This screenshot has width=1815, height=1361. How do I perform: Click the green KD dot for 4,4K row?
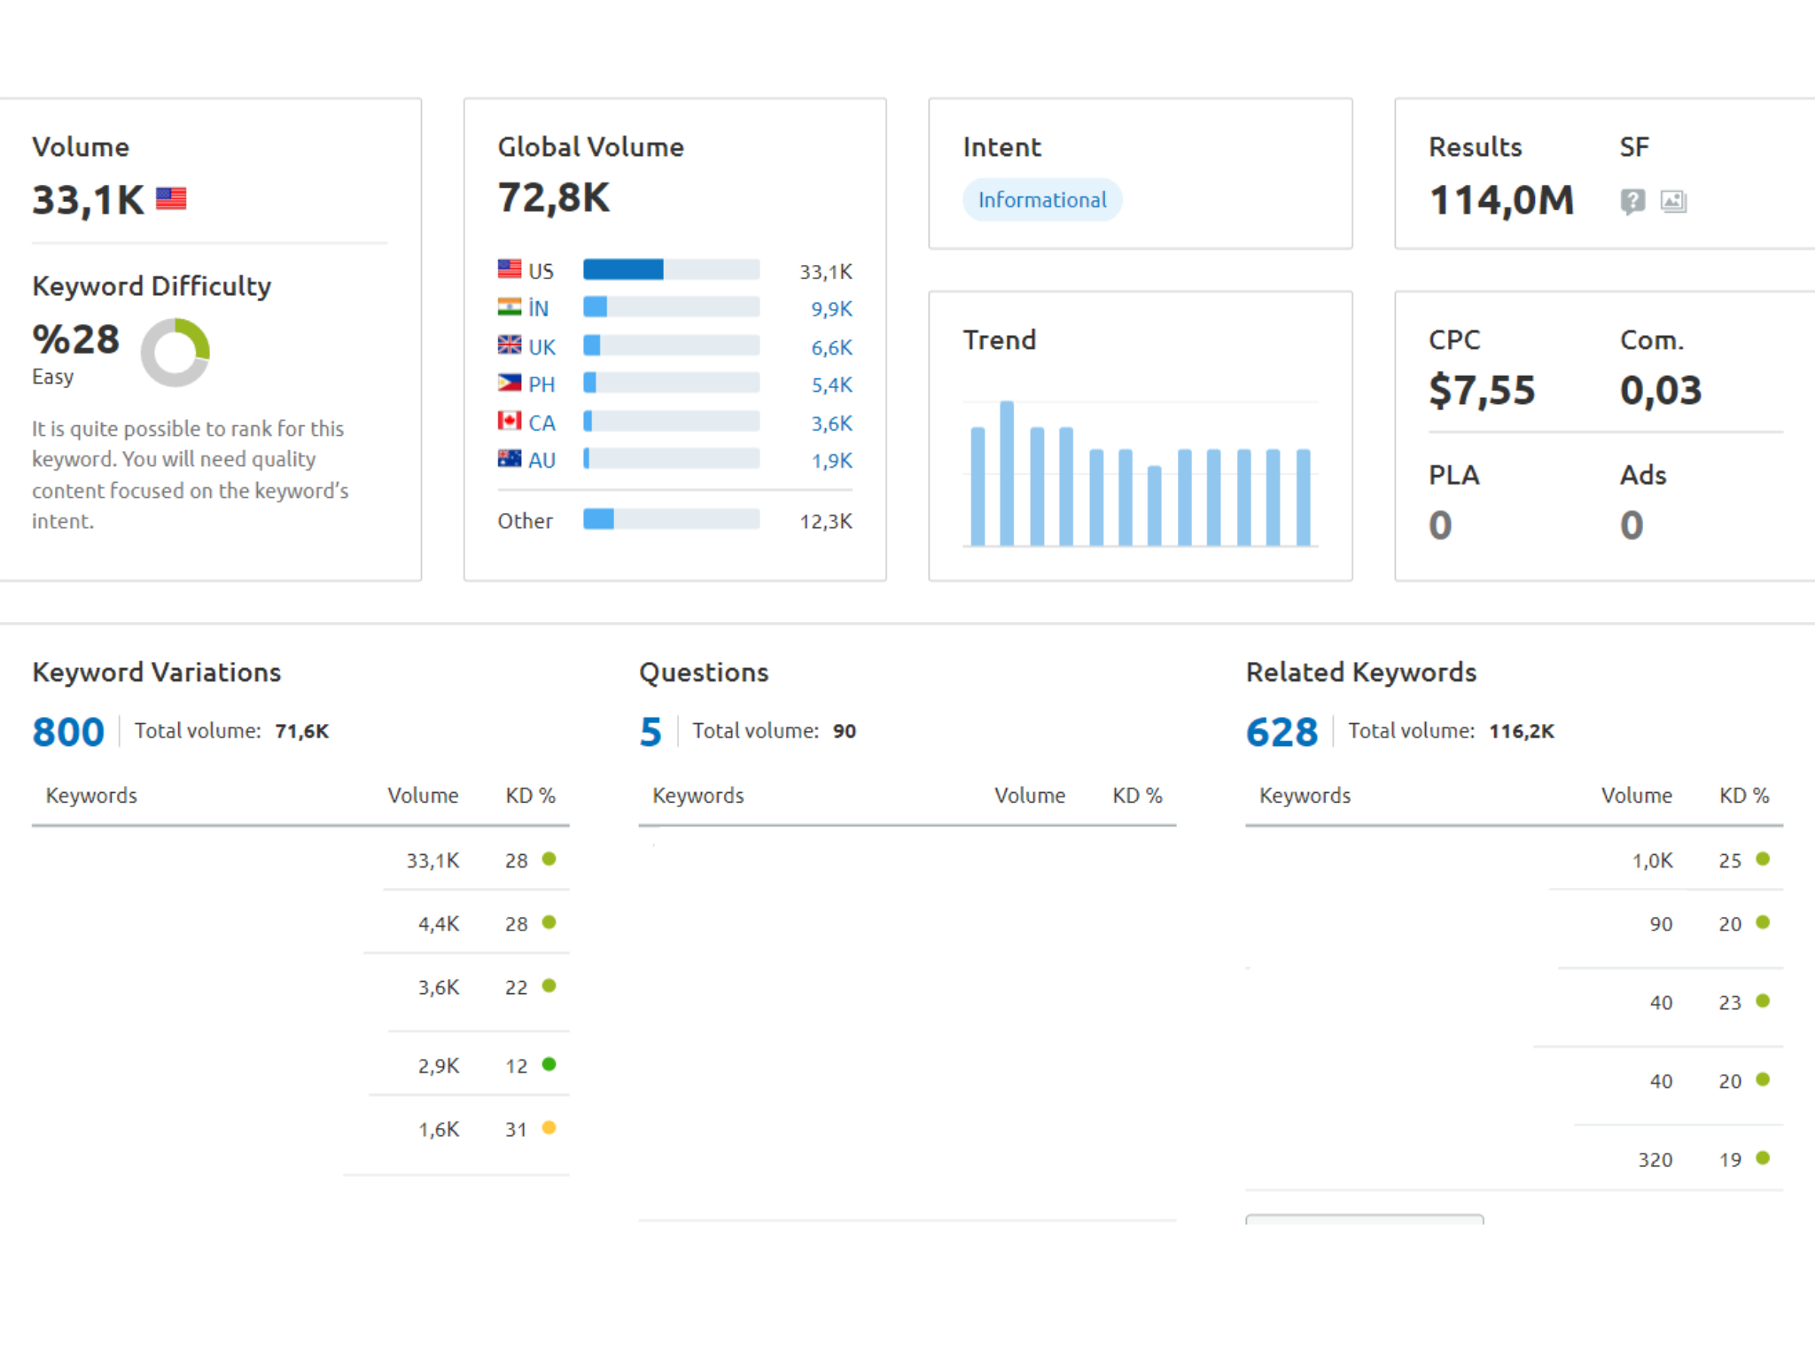[549, 922]
